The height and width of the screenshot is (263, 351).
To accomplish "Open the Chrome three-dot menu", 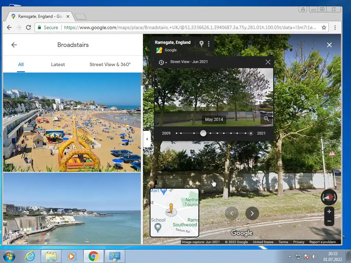I will tap(335, 27).
